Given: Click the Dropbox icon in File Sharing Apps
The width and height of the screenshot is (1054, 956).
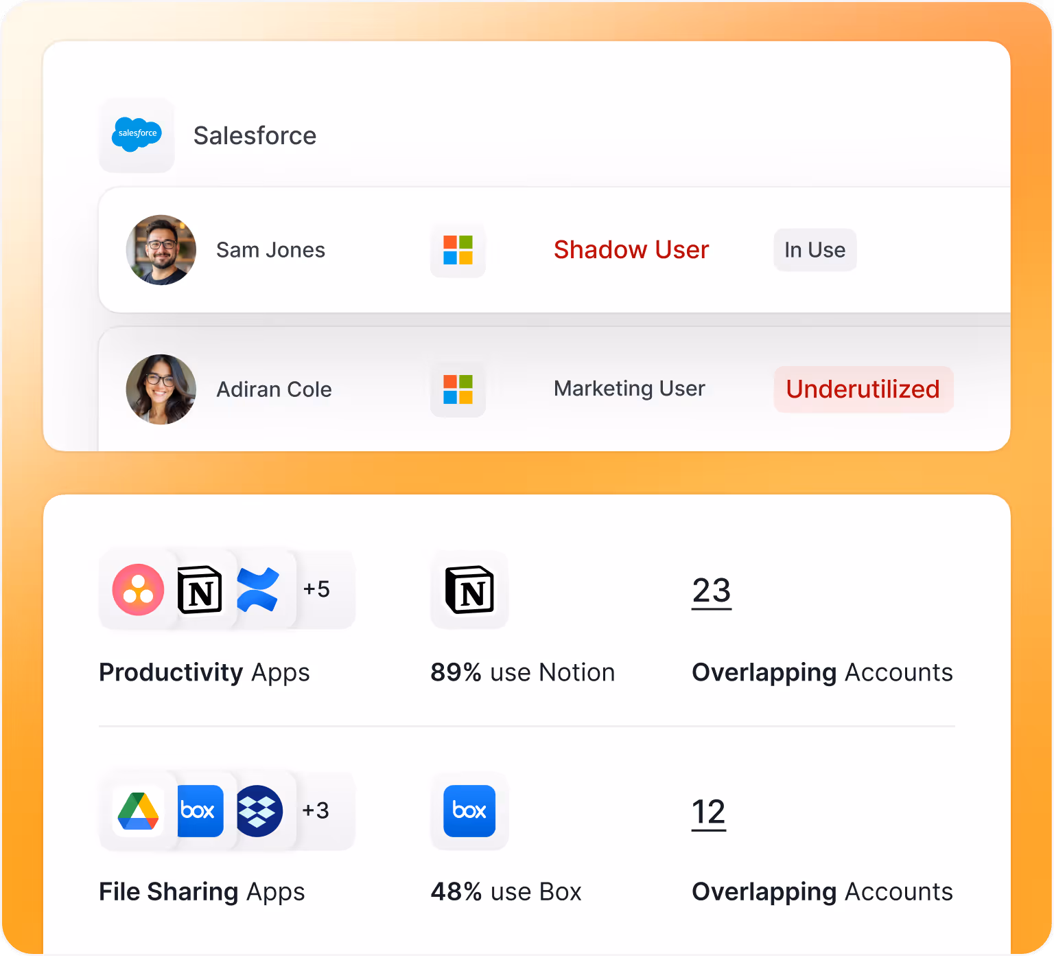Looking at the screenshot, I should click(259, 811).
